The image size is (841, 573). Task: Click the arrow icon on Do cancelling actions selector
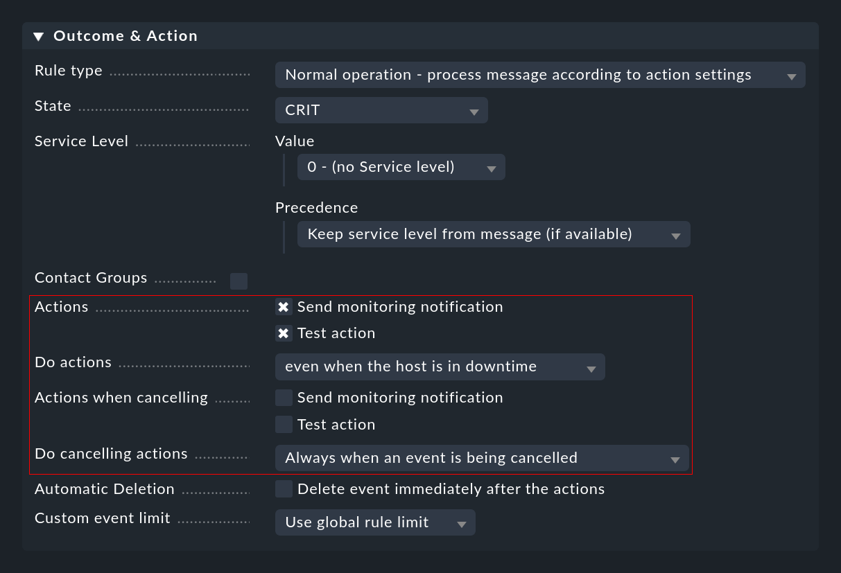[674, 458]
